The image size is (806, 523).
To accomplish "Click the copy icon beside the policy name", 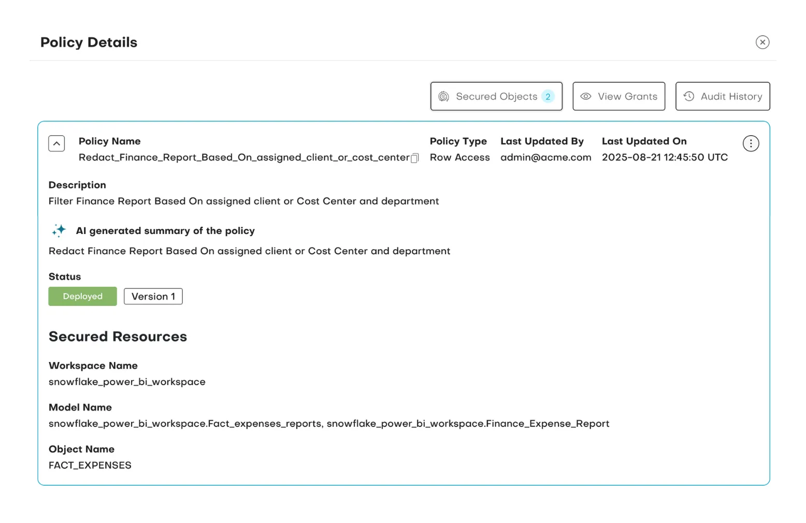I will tap(415, 158).
